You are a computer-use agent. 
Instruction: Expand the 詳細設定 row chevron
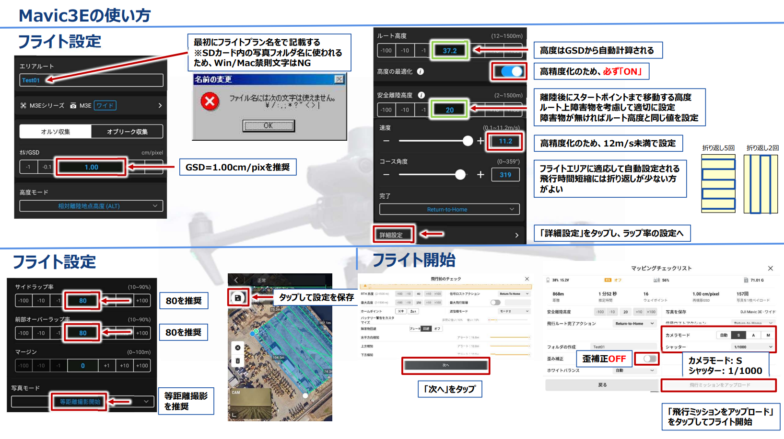pos(516,235)
